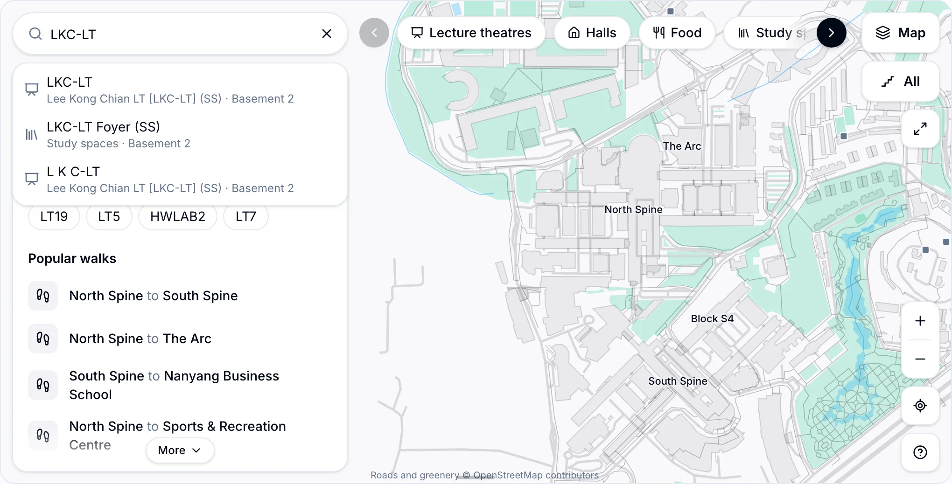Open North Spine to Sports & Recreation Centre walk
Screen dimensions: 952x484
click(x=180, y=436)
